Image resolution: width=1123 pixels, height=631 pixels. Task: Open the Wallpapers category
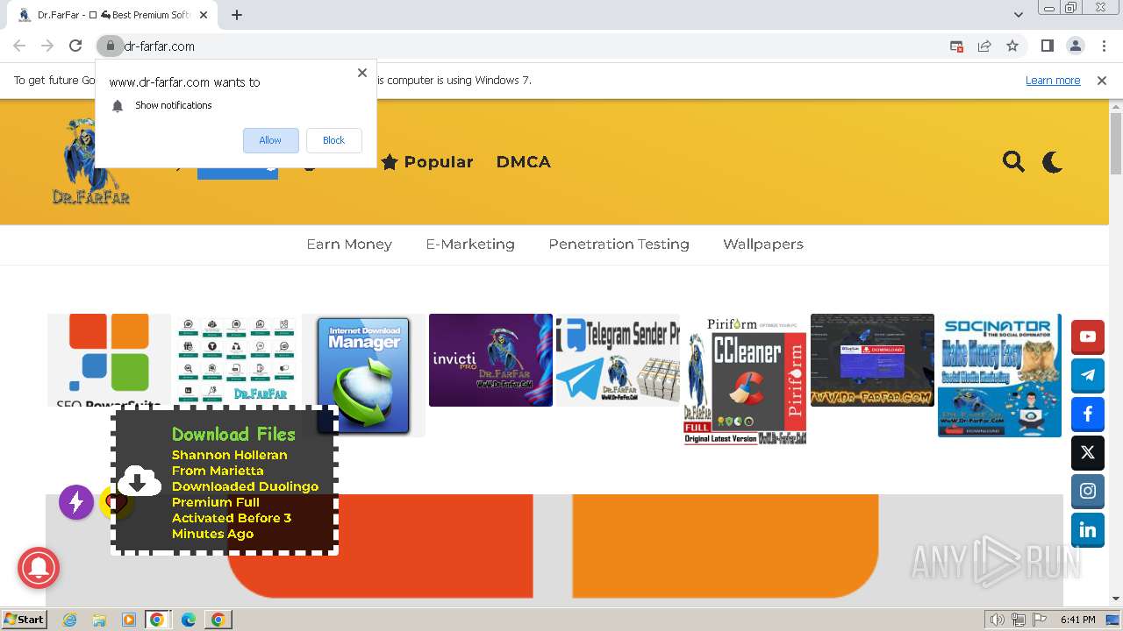[763, 244]
